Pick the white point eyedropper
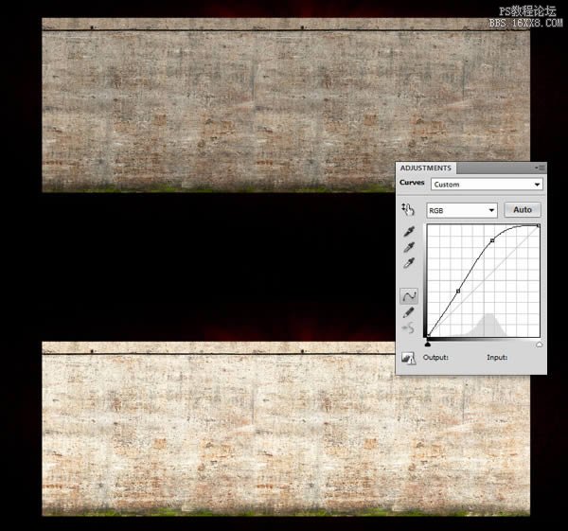The height and width of the screenshot is (531, 568). pos(409,263)
